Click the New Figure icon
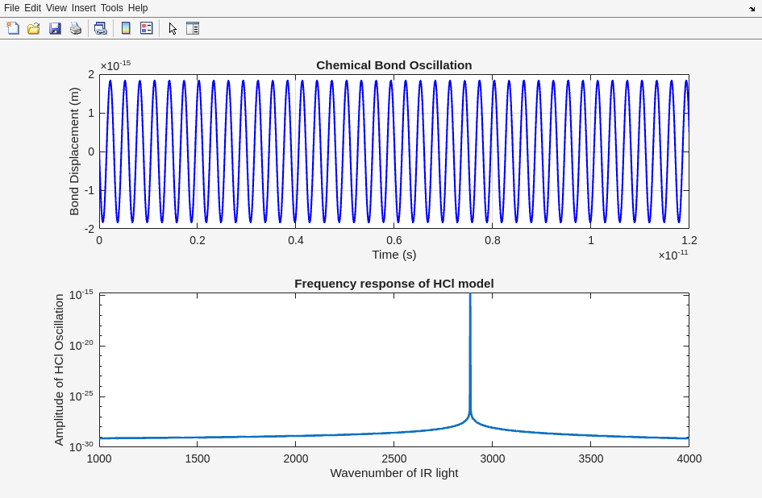Image resolution: width=762 pixels, height=498 pixels. 13,28
